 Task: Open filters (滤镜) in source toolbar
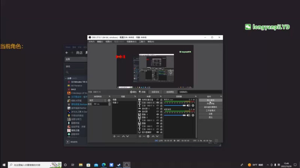(x=142, y=92)
